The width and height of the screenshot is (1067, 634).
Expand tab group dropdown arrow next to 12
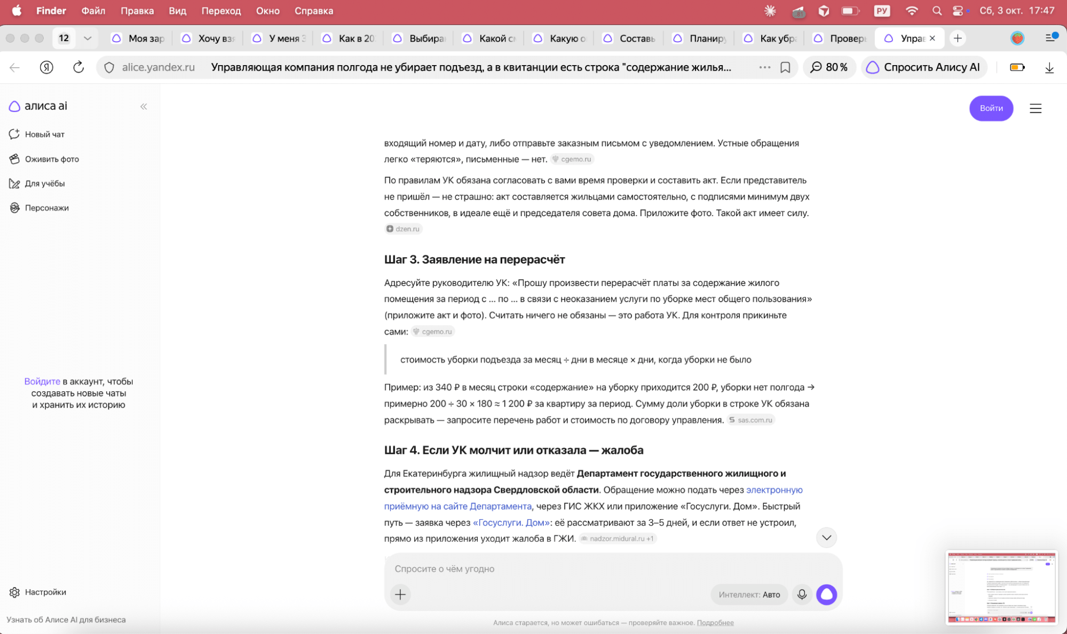click(x=88, y=38)
